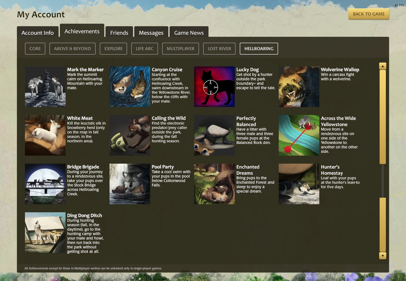Open the Friends tab
The image size is (406, 281).
[119, 32]
